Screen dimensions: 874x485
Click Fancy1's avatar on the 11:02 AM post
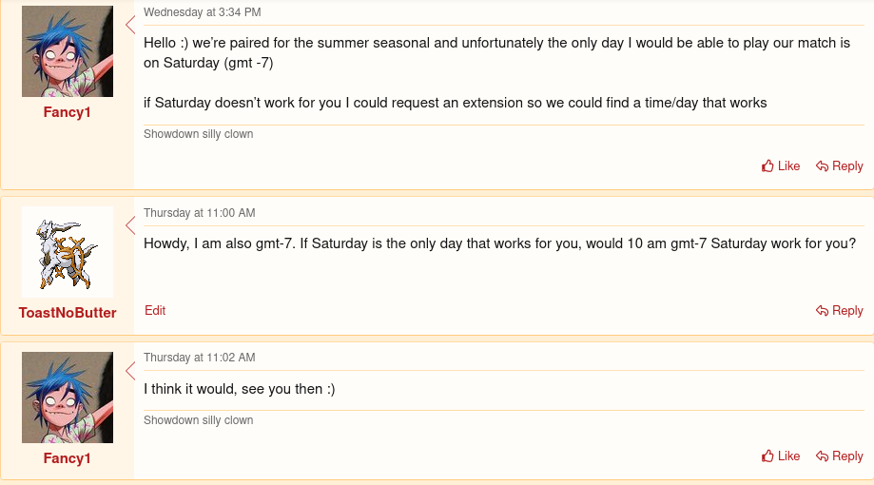68,398
